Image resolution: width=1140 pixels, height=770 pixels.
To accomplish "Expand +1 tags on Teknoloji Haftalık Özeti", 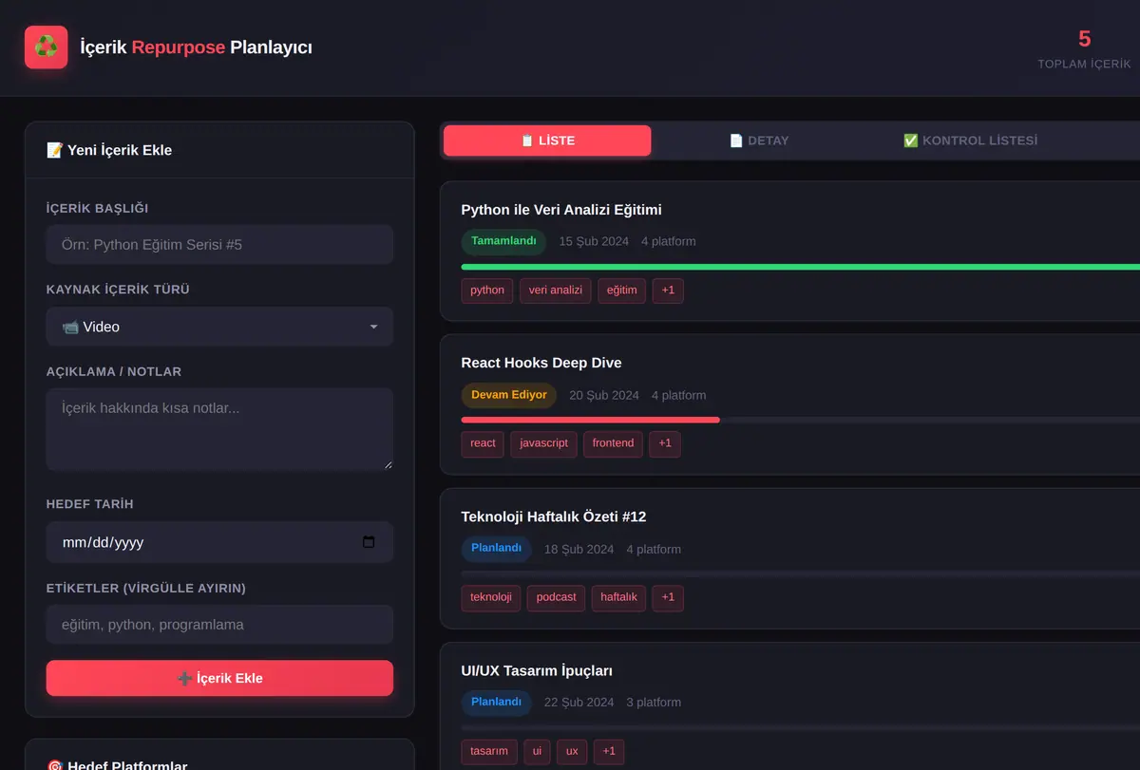I will [668, 597].
